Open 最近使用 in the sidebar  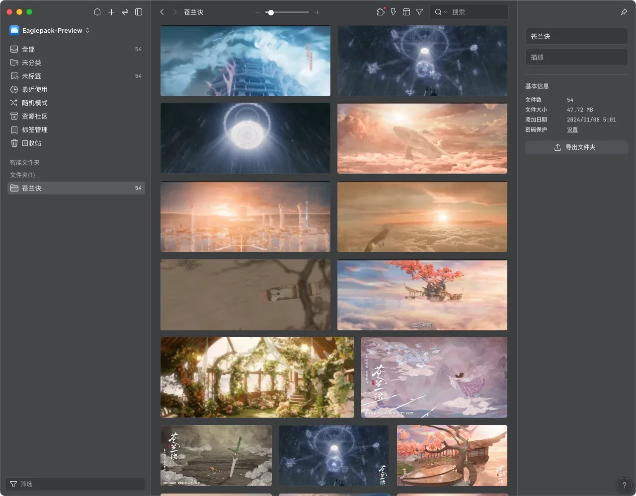coord(76,89)
